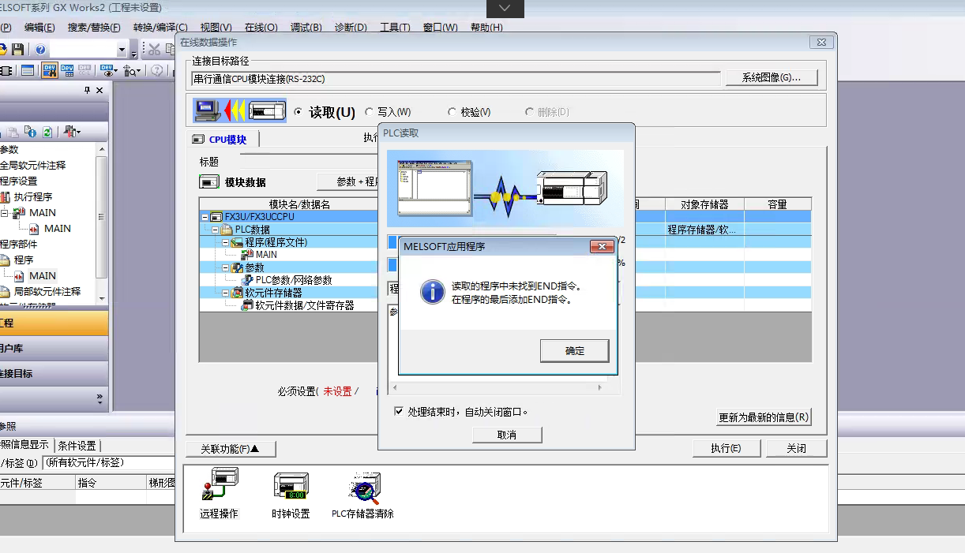Screen dimensions: 965x553
Task: Switch to the CPU模块 tab
Action: coord(222,140)
